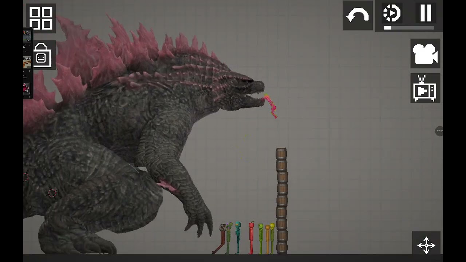This screenshot has width=466, height=262.
Task: Open the four-square item grid menu
Action: [x=41, y=18]
